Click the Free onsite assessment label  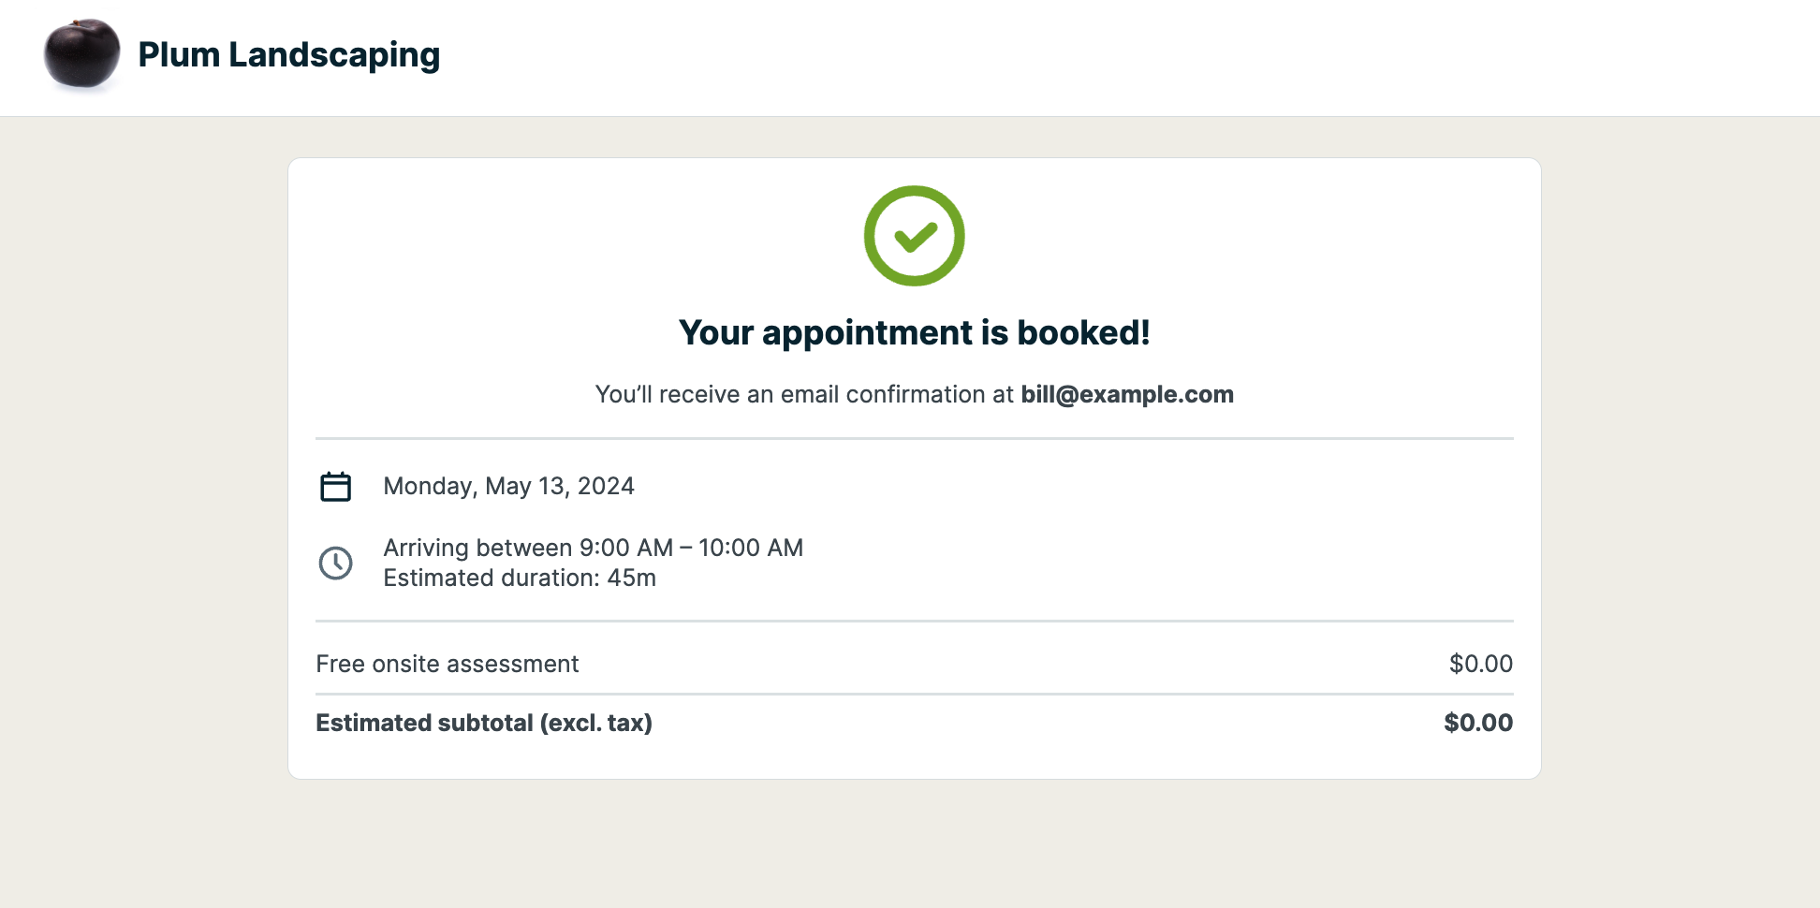447,664
